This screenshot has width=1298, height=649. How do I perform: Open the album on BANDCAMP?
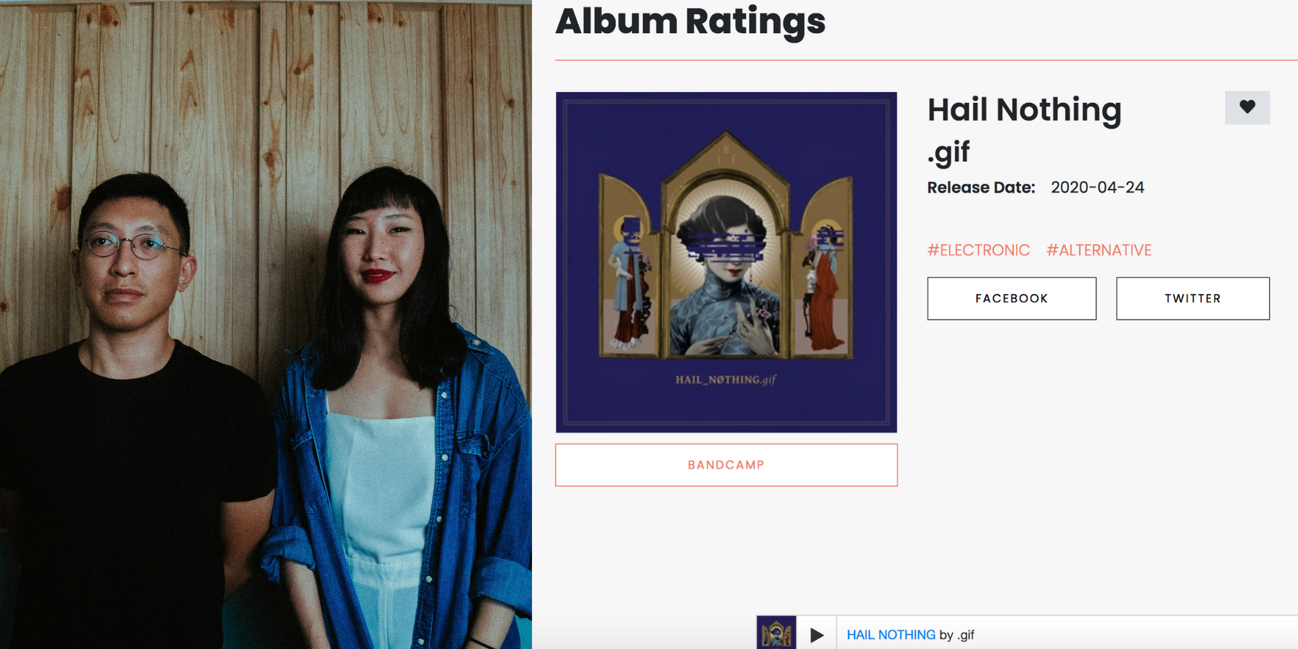(726, 465)
